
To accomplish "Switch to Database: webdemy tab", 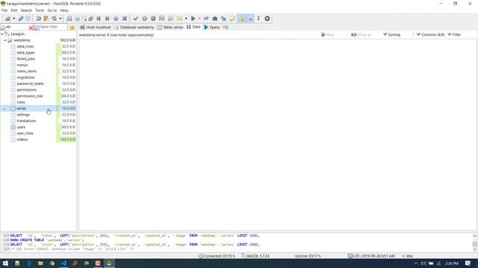I will tap(134, 28).
